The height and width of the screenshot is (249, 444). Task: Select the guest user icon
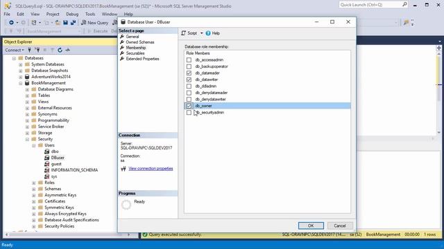pyautogui.click(x=47, y=164)
